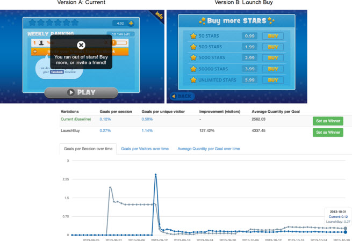Open the 1.14% goals per unique visitor value
This screenshot has width=352, height=241.
(147, 130)
